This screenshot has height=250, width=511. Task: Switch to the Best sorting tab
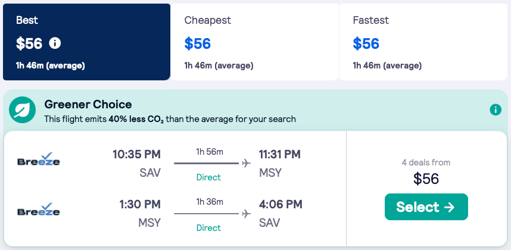tap(86, 42)
